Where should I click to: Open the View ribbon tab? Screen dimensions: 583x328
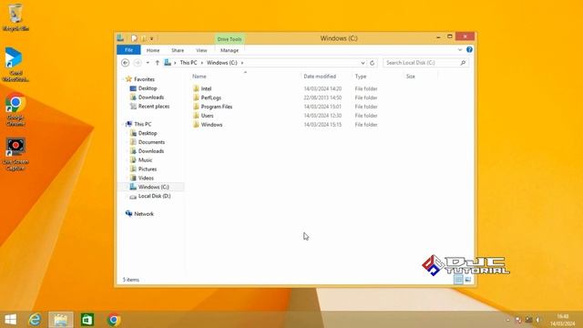[x=201, y=50]
